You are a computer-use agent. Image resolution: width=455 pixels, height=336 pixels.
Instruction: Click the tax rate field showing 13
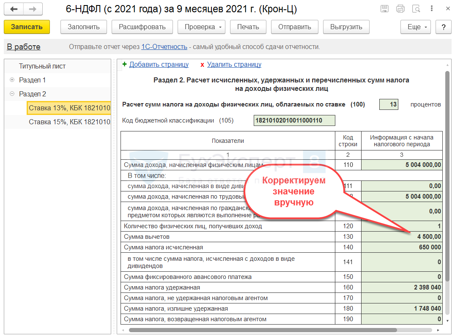point(389,104)
